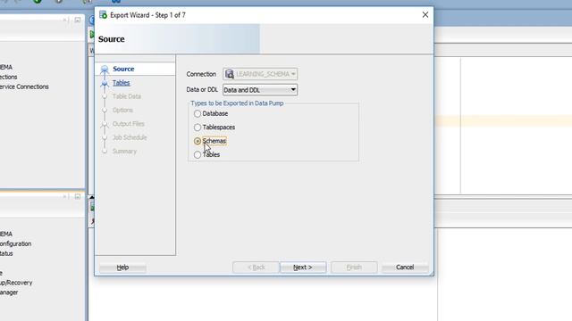
Task: Open the Connection dropdown LEARNING_SCHEMA
Action: (260, 74)
